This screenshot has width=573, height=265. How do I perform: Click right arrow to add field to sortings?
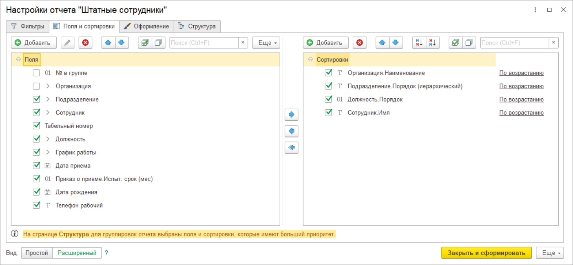(x=291, y=115)
